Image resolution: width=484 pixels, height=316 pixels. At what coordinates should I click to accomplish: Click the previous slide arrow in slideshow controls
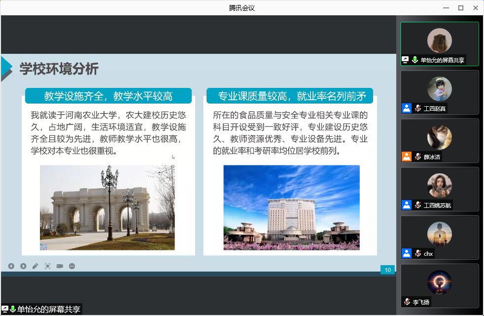11,266
